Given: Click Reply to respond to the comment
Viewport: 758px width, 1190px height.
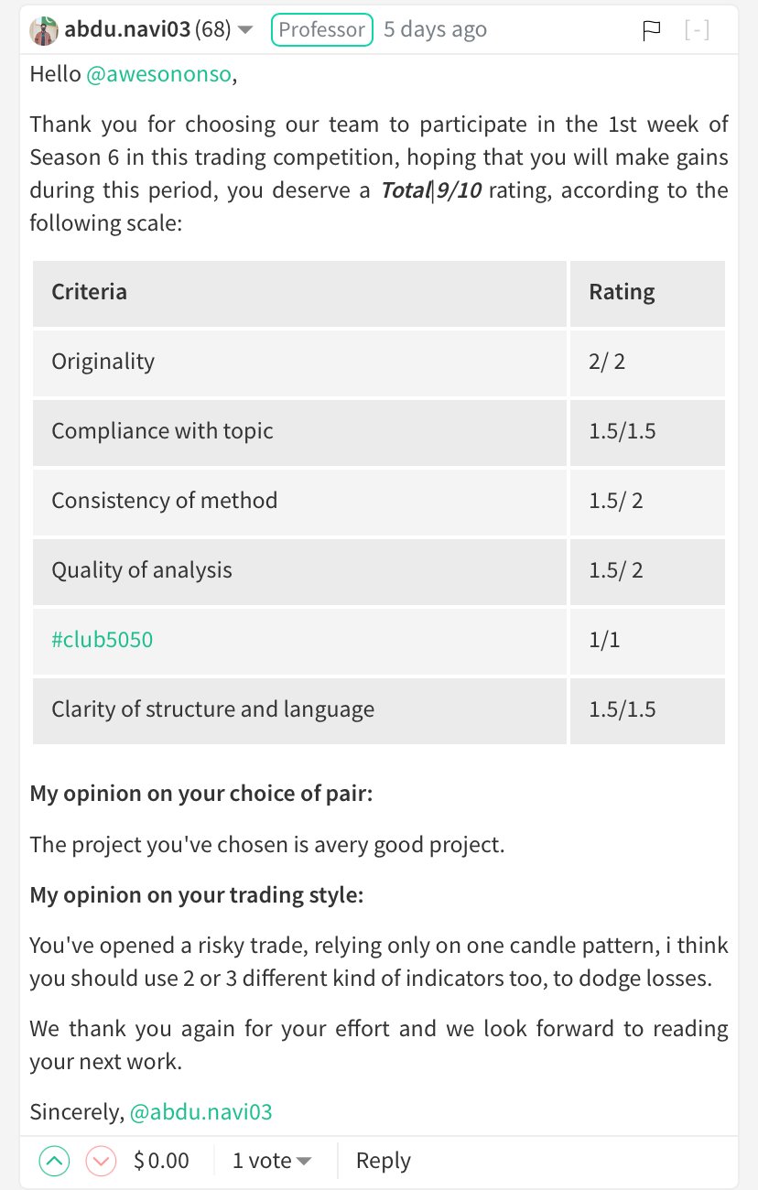Looking at the screenshot, I should tap(383, 1162).
